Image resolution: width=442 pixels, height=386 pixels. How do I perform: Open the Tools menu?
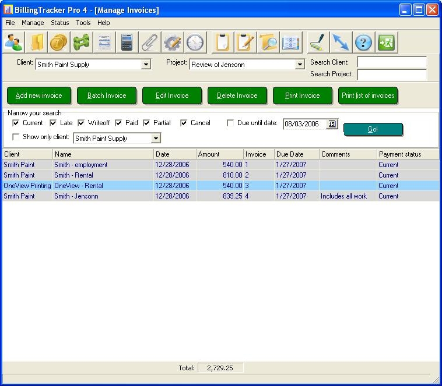[x=83, y=23]
